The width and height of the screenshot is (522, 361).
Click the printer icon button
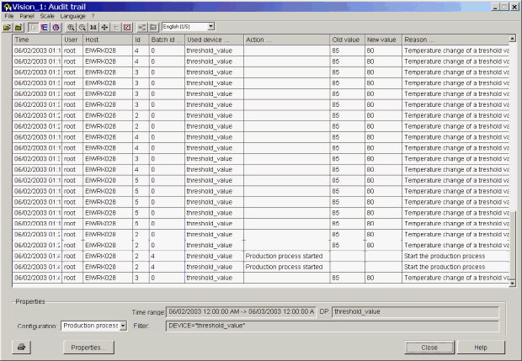22,347
